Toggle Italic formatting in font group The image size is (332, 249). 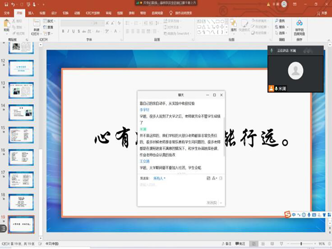(69, 32)
